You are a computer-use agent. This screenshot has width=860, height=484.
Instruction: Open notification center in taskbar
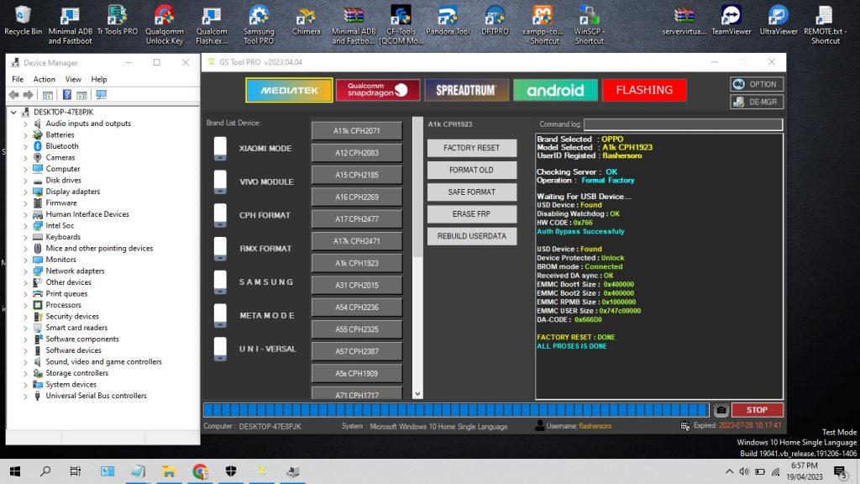[x=841, y=471]
